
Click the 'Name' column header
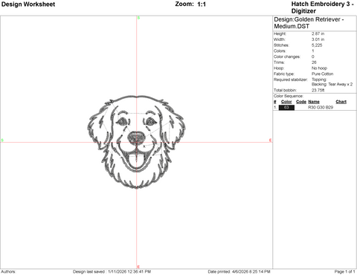click(x=314, y=102)
